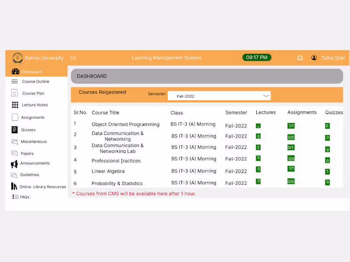
Task: Open Online Library Resources link
Action: [x=42, y=187]
